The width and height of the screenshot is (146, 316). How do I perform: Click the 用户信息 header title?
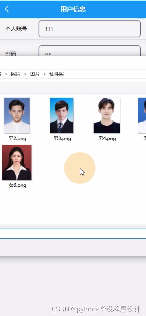coord(73,9)
